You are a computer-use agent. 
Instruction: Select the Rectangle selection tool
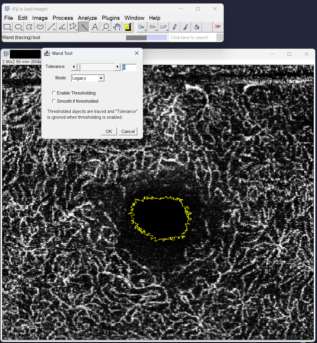click(x=7, y=27)
